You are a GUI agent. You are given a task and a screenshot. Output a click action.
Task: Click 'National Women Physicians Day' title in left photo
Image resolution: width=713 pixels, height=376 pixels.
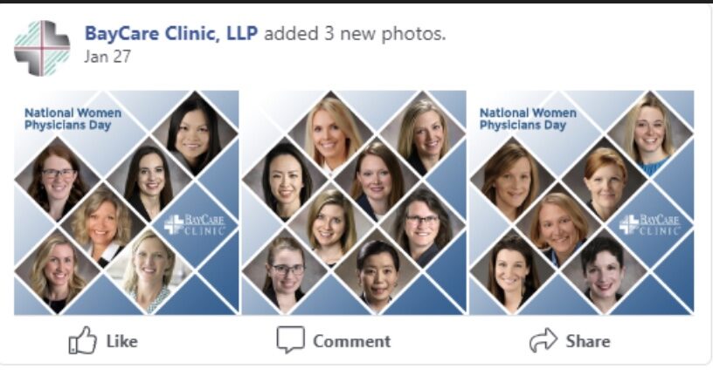point(73,119)
